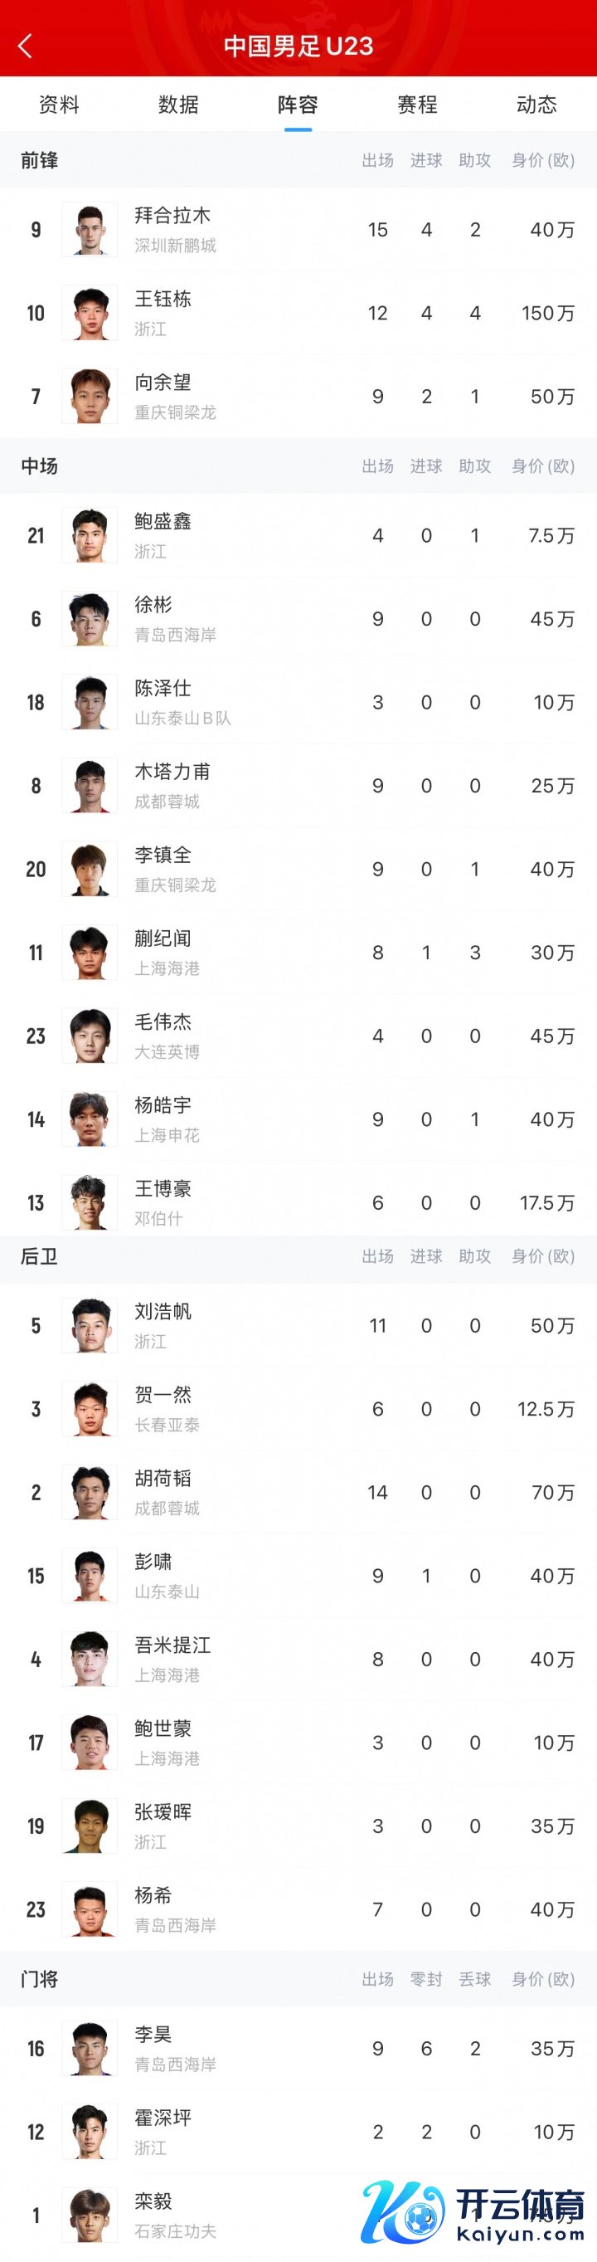Open 拜合拉木's player photo

[90, 230]
